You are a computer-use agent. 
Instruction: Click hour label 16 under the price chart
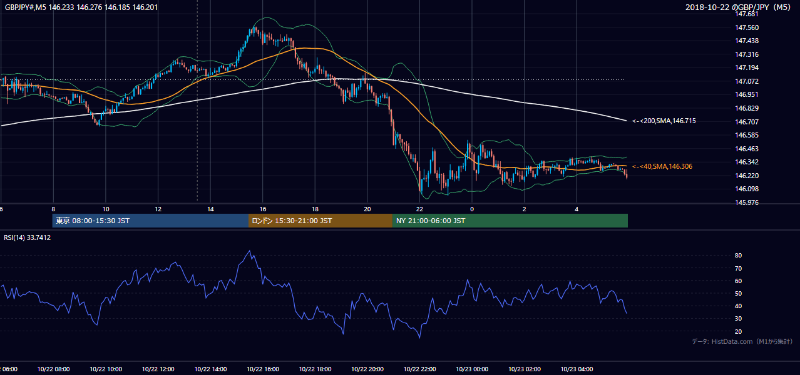pos(263,209)
